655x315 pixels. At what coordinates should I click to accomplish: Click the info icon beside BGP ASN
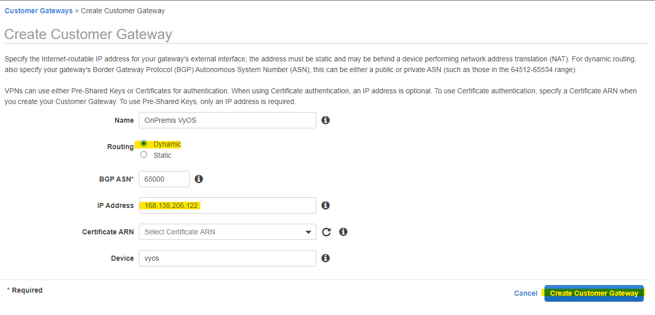coord(199,179)
